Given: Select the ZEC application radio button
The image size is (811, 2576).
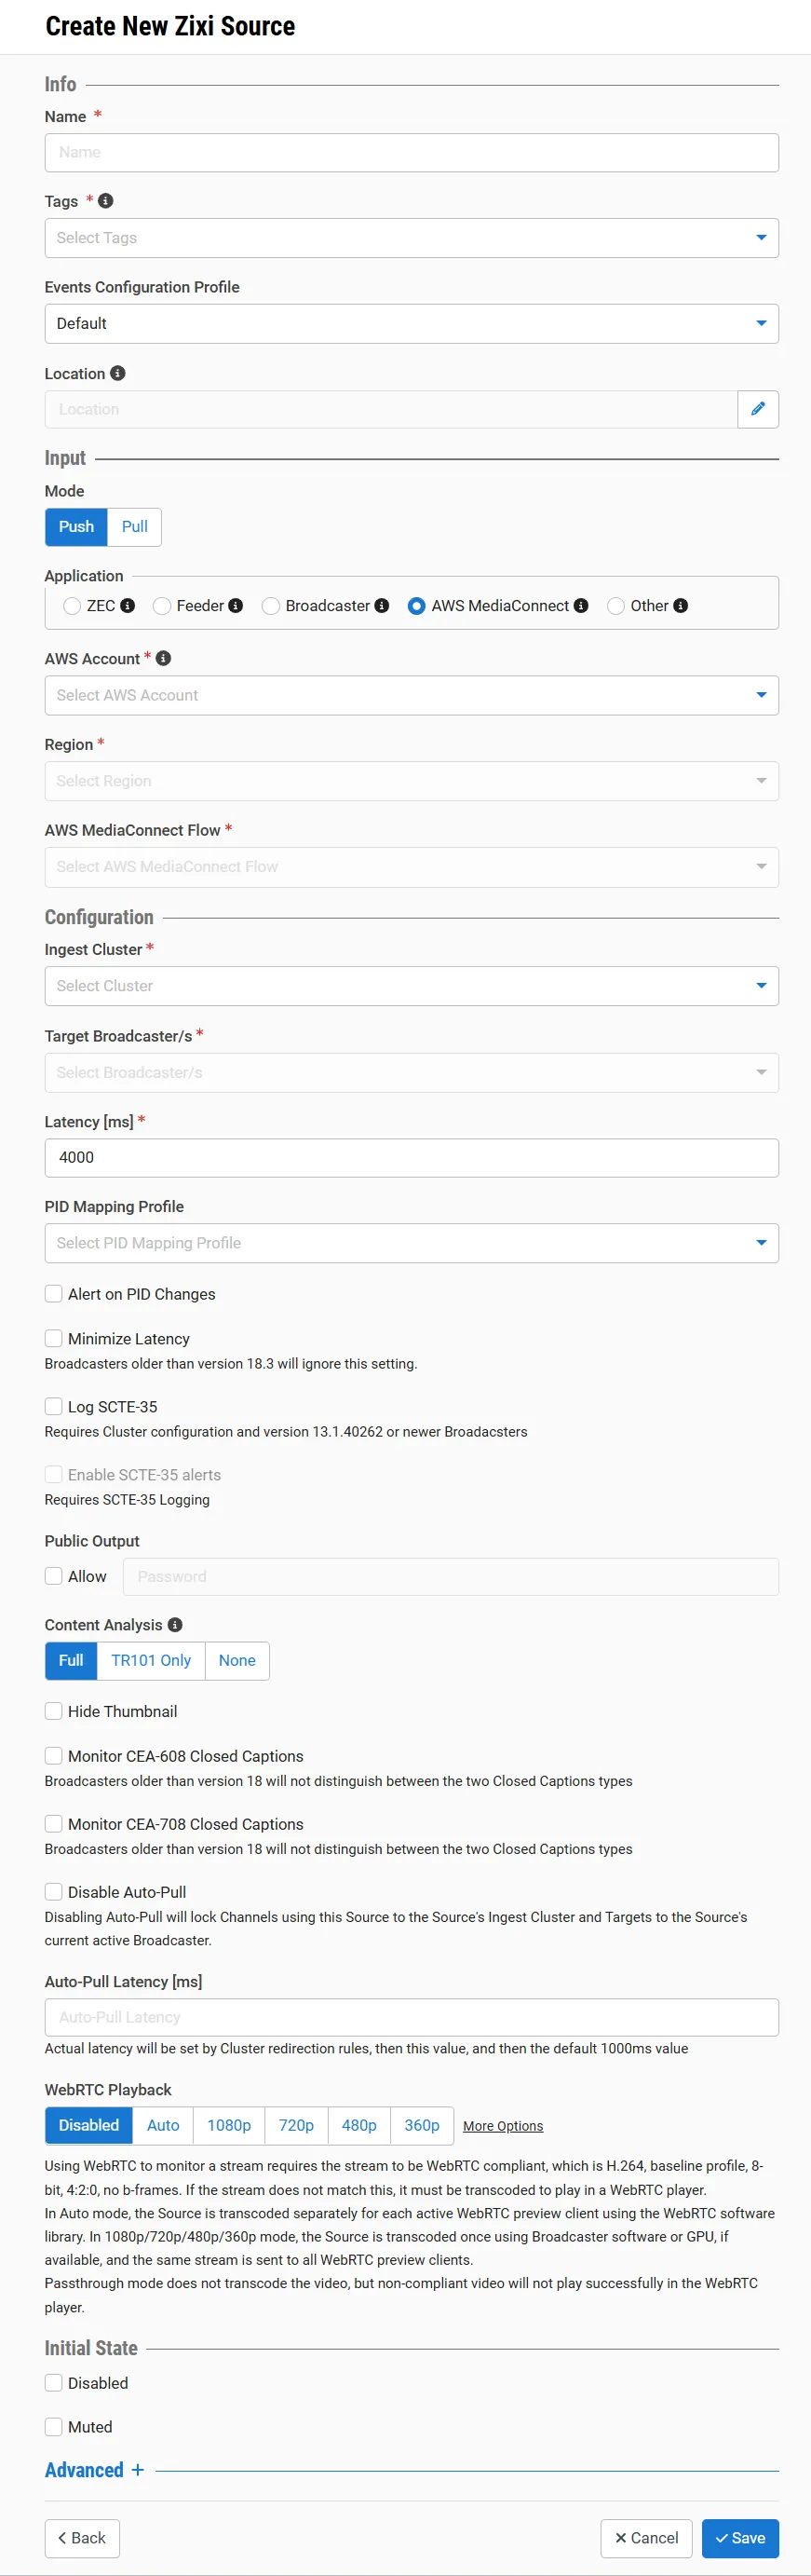Looking at the screenshot, I should pos(72,606).
